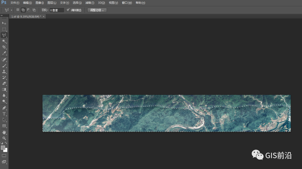The image size is (302, 169).
Task: Select the Eyedropper tool
Action: coord(4,53)
